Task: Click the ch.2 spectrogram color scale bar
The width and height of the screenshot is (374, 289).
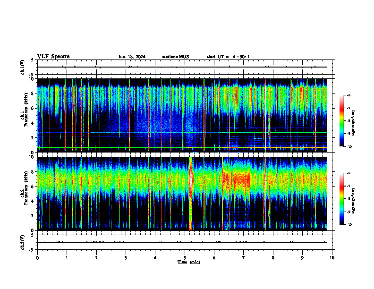Action: pyautogui.click(x=342, y=199)
